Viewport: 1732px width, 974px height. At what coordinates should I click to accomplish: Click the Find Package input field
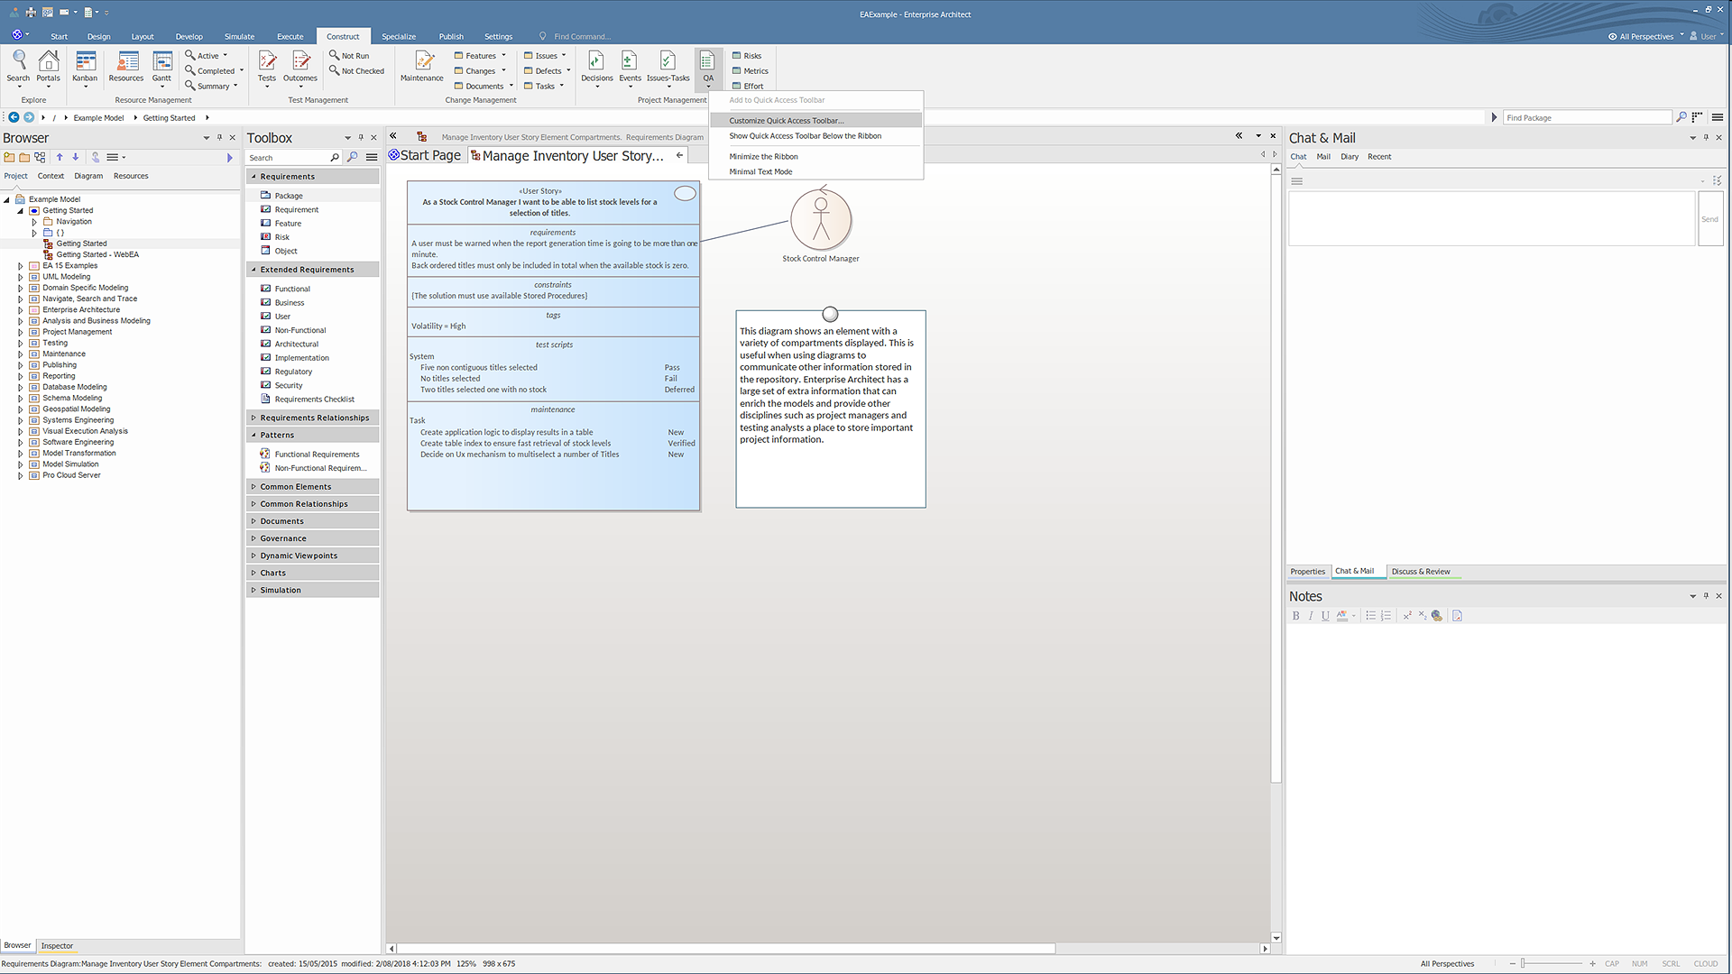pyautogui.click(x=1586, y=118)
